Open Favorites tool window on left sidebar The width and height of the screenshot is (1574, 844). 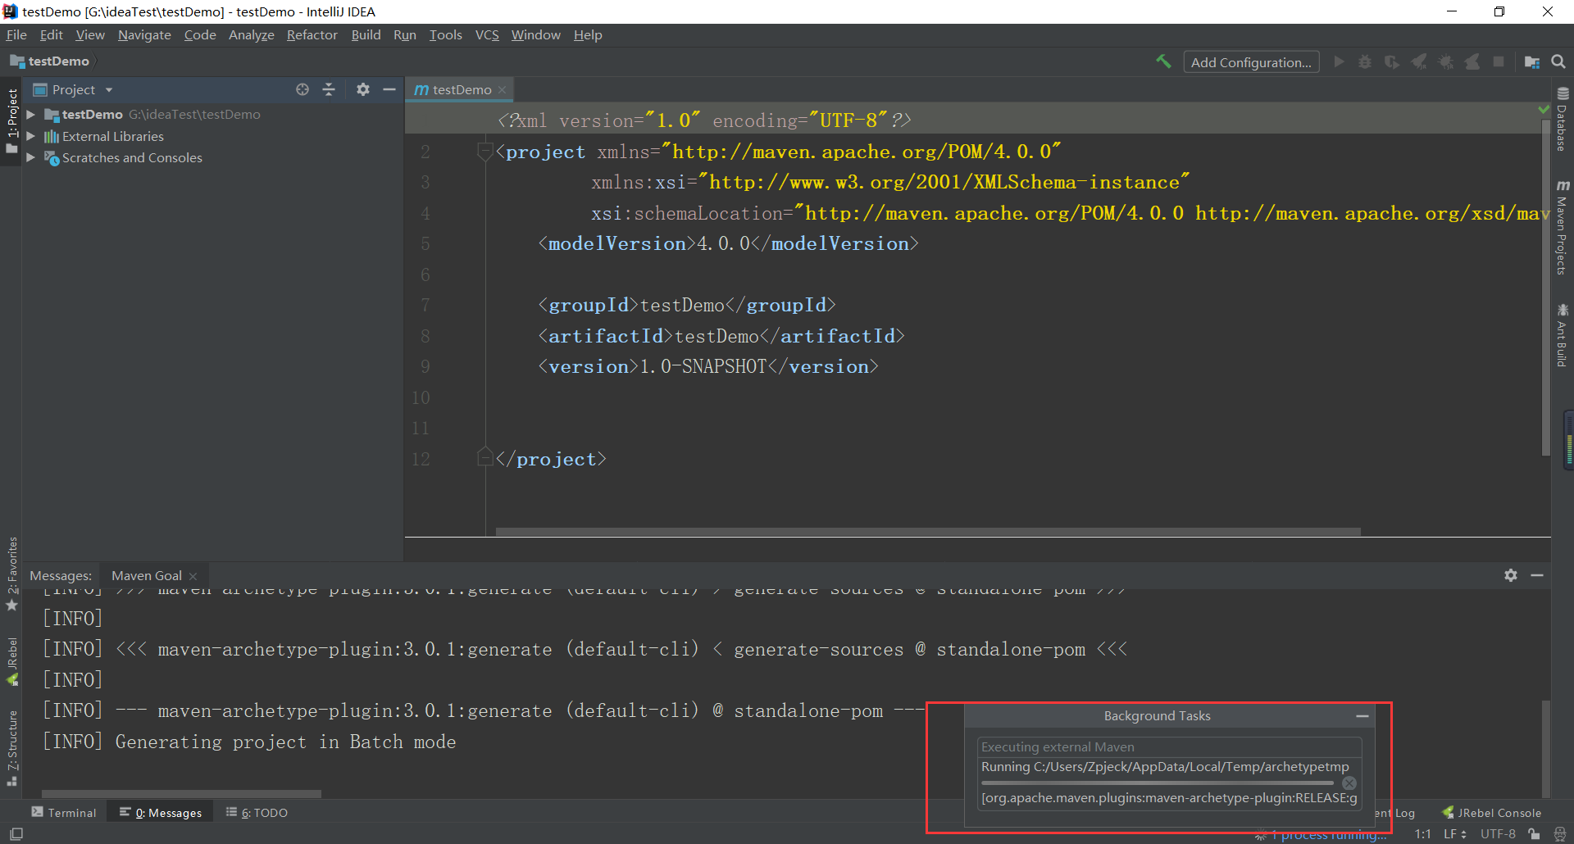pyautogui.click(x=12, y=574)
